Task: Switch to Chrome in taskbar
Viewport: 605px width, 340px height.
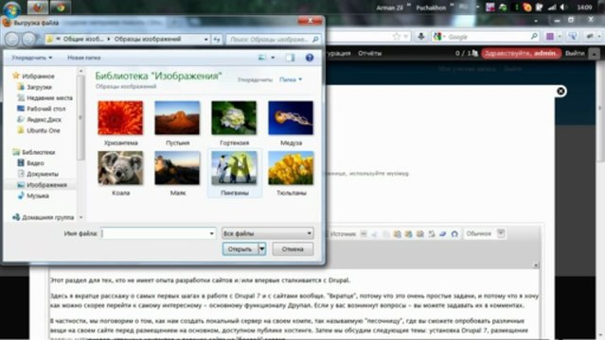Action: [x=61, y=8]
